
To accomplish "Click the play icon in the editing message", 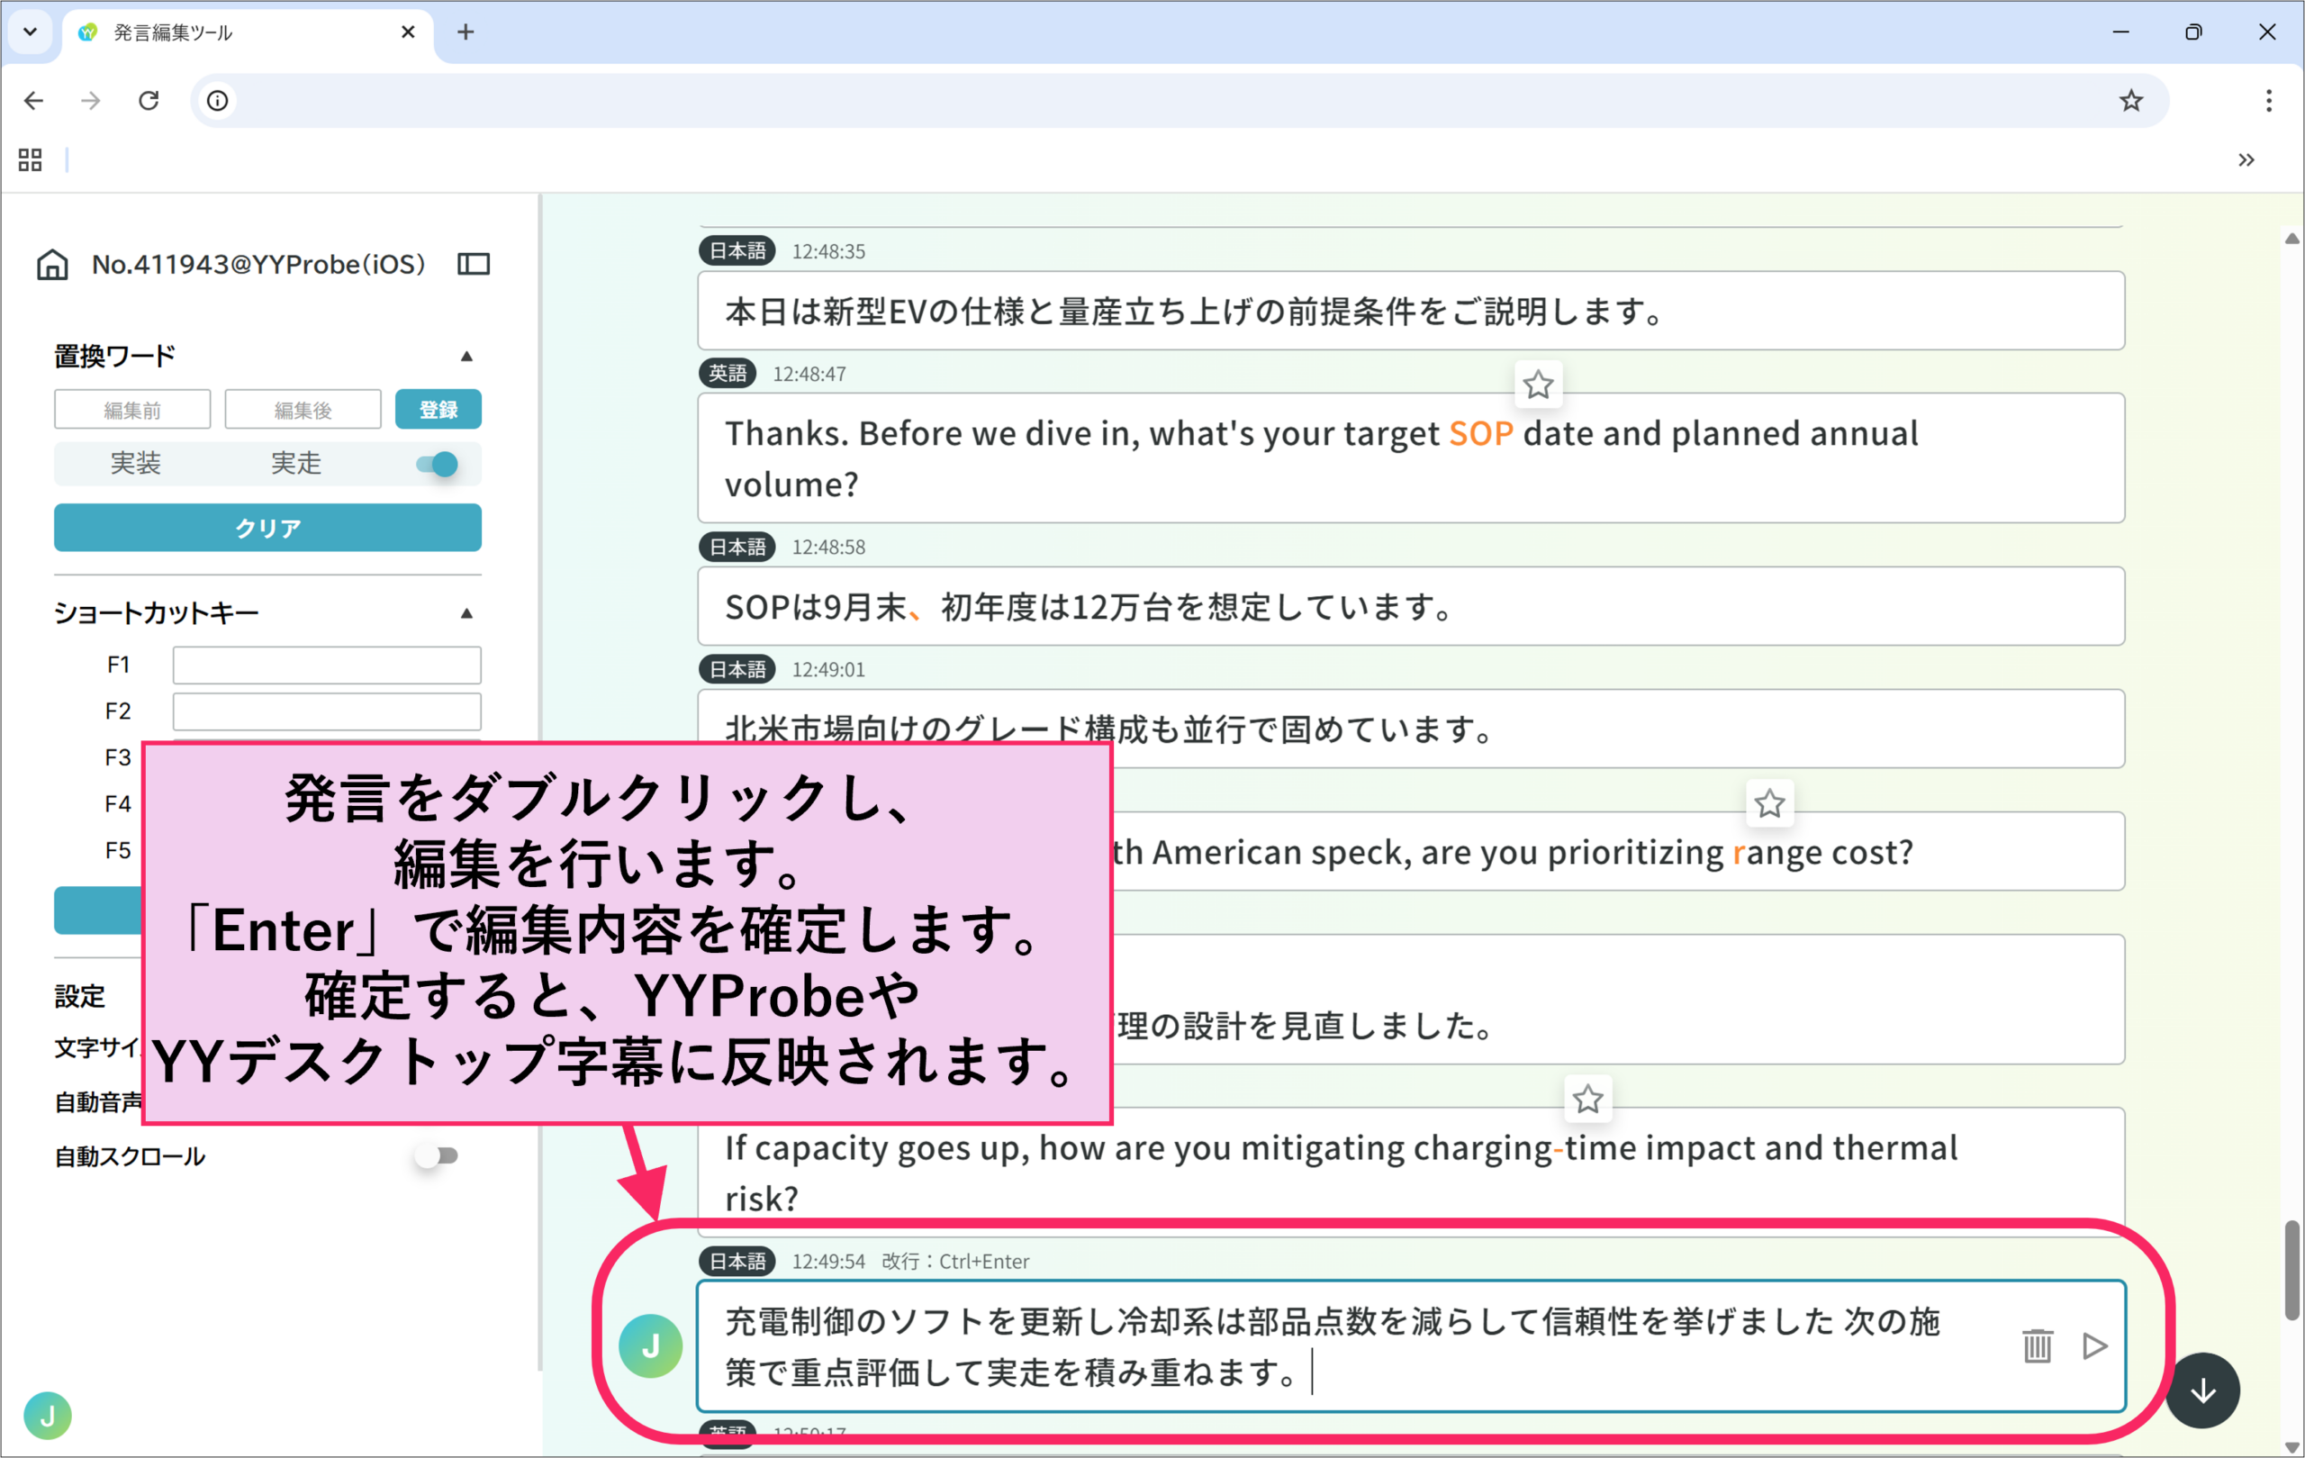I will point(2094,1345).
